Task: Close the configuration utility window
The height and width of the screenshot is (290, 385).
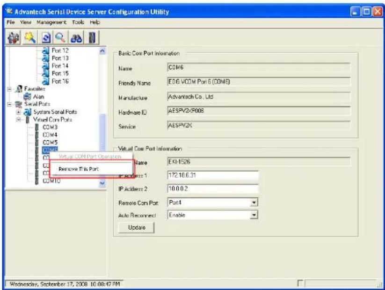Action: tap(378, 12)
